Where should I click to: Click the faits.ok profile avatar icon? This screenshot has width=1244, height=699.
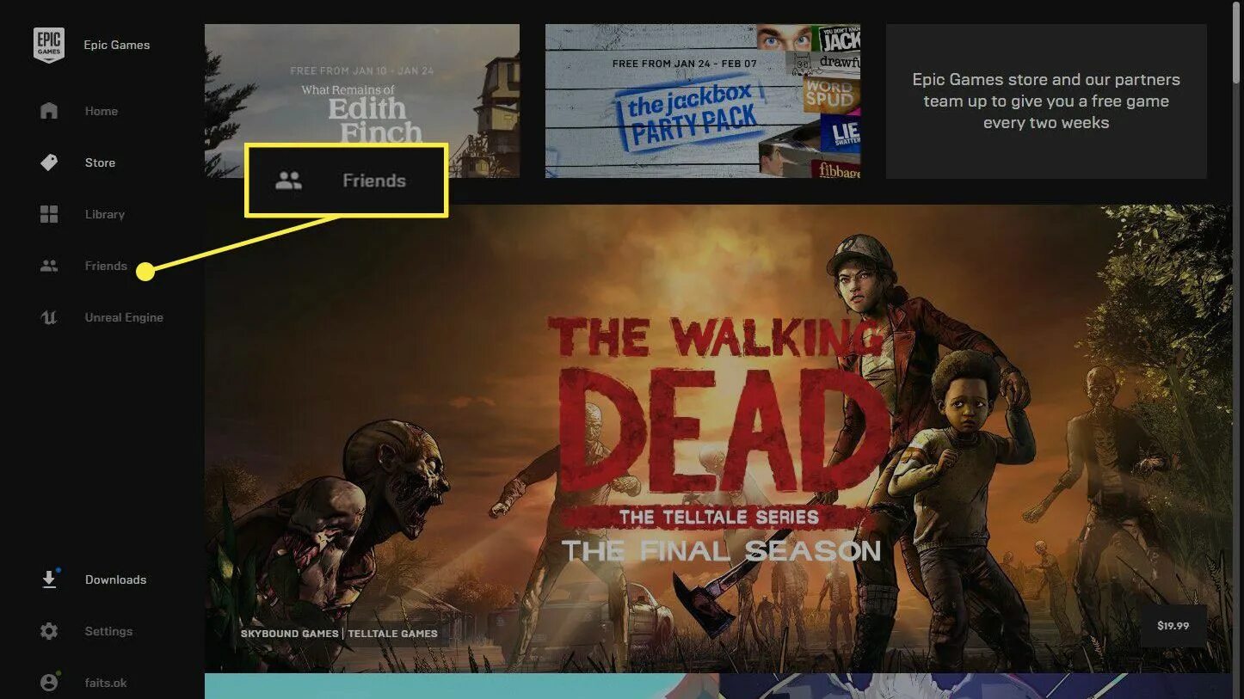[49, 683]
